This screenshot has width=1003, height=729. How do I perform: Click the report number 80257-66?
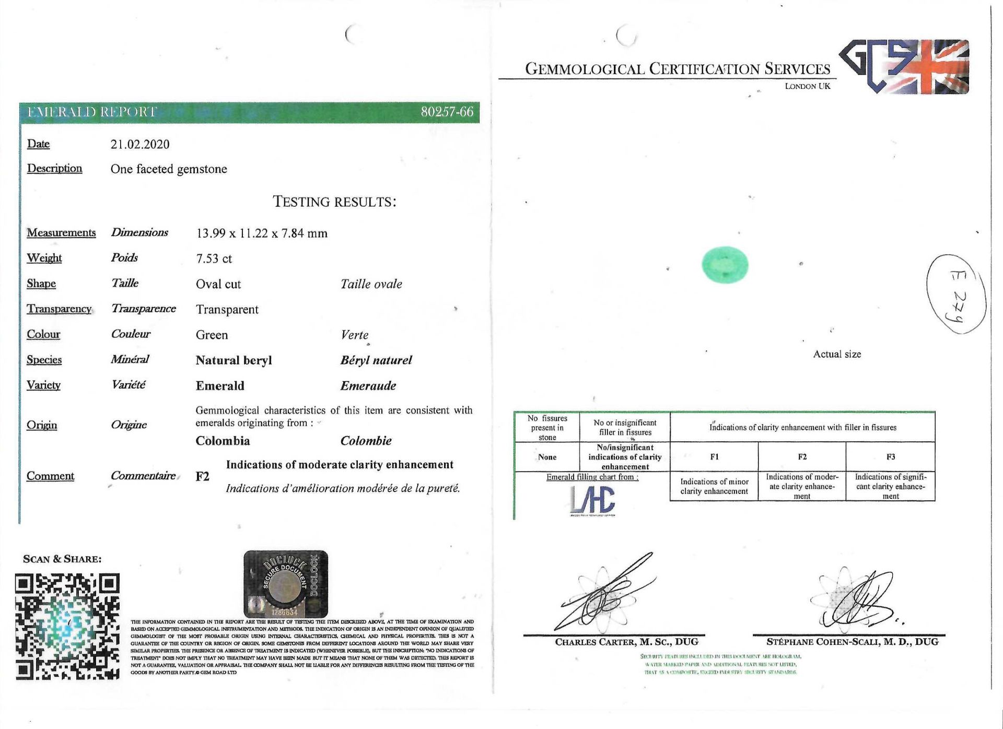click(447, 112)
